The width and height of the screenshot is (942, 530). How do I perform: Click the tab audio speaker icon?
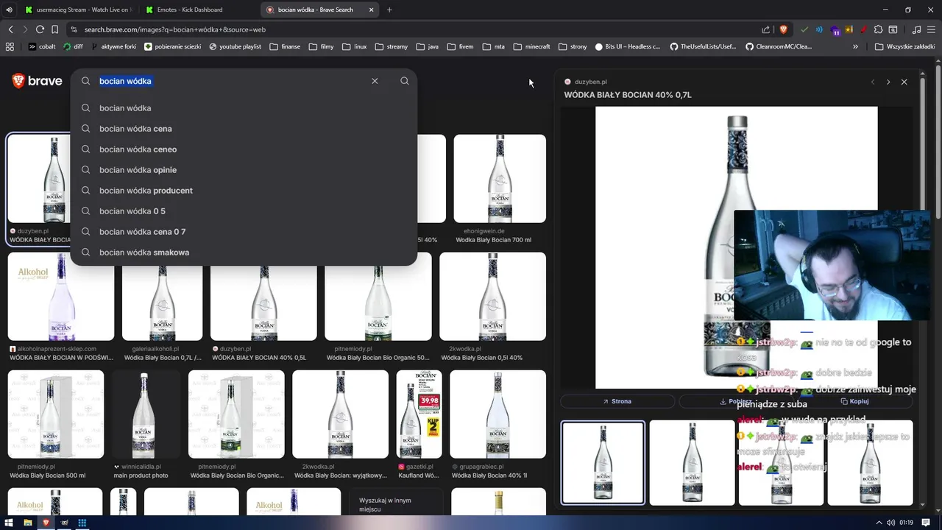tap(9, 10)
